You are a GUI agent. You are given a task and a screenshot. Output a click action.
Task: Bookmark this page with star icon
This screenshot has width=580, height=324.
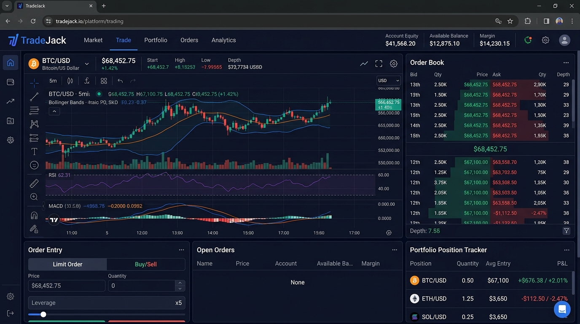point(510,21)
